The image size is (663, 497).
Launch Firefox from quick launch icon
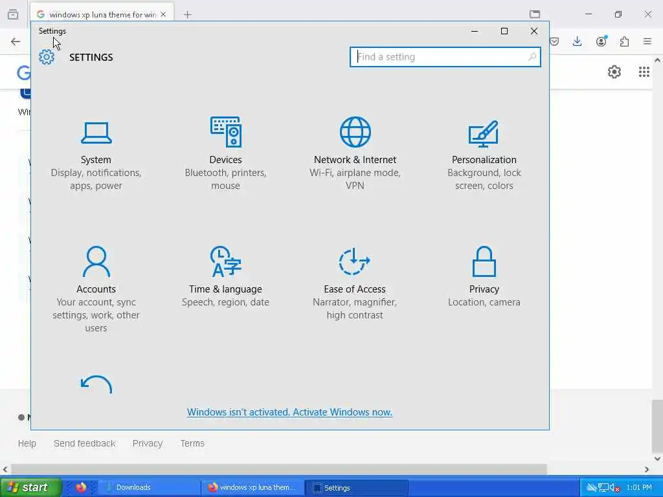81,487
